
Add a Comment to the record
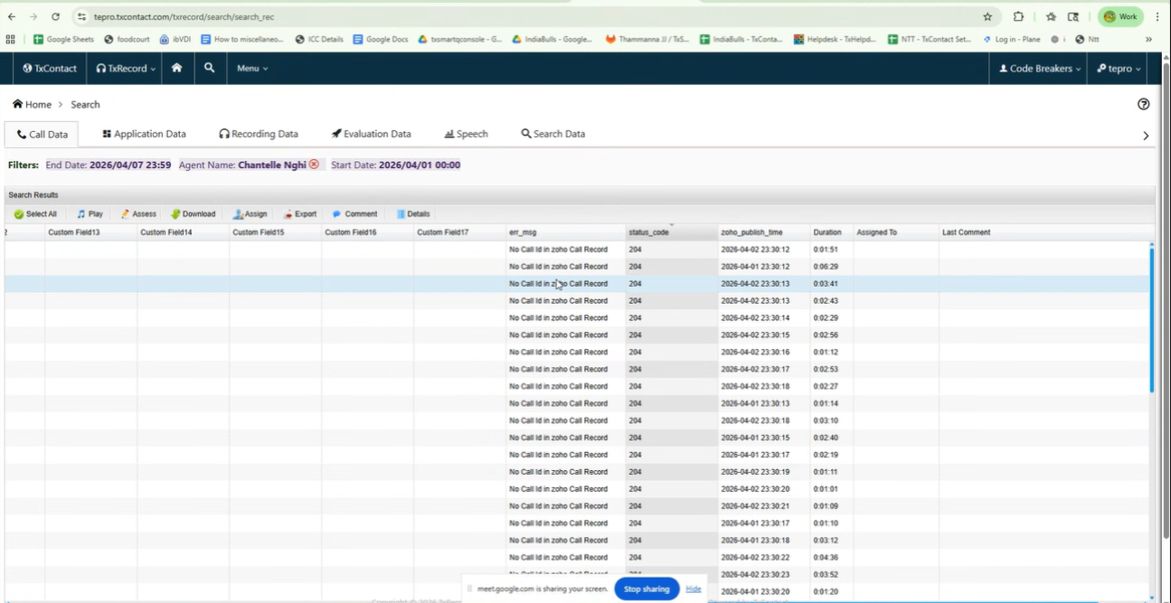click(354, 214)
